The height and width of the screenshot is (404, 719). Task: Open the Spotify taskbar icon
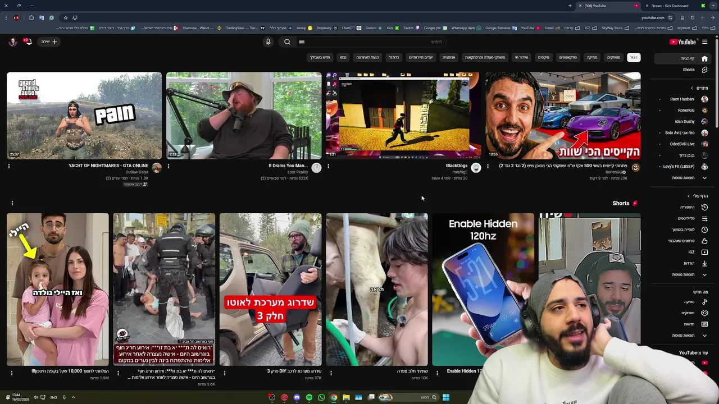tap(309, 397)
